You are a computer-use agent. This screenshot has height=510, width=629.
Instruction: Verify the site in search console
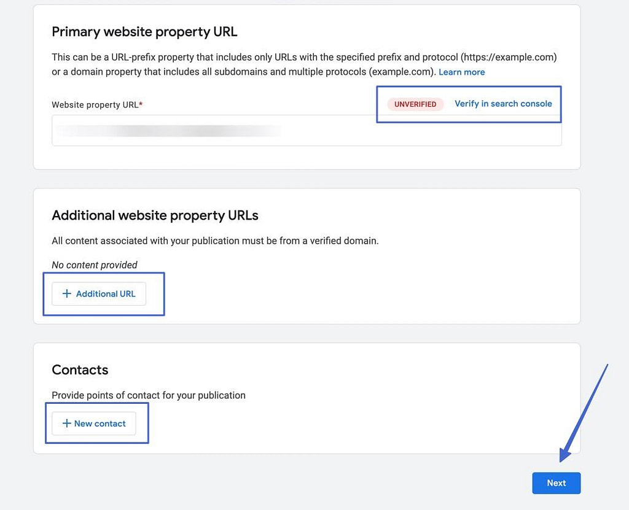pyautogui.click(x=503, y=103)
